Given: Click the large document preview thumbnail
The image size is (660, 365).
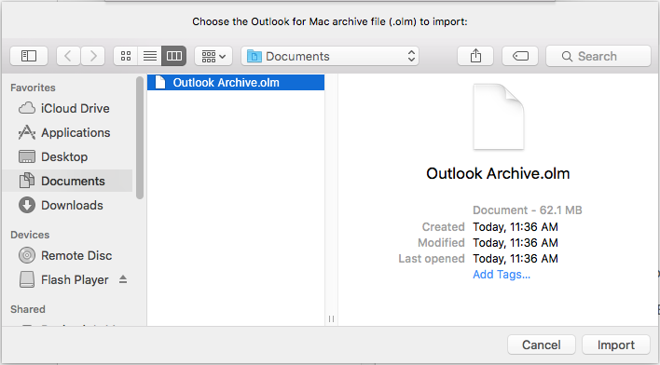Looking at the screenshot, I should pos(499,117).
